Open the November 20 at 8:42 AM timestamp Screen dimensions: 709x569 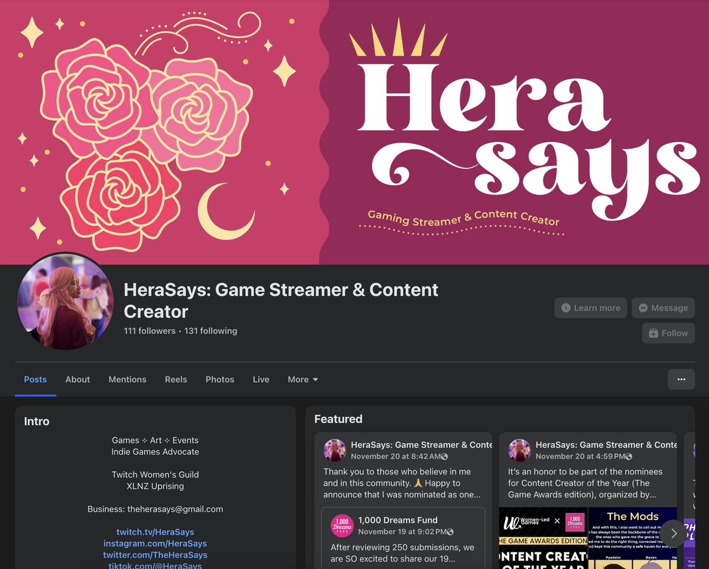coord(395,456)
